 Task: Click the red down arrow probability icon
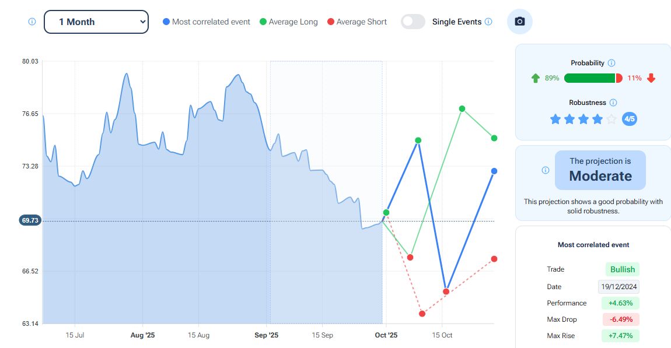click(651, 78)
